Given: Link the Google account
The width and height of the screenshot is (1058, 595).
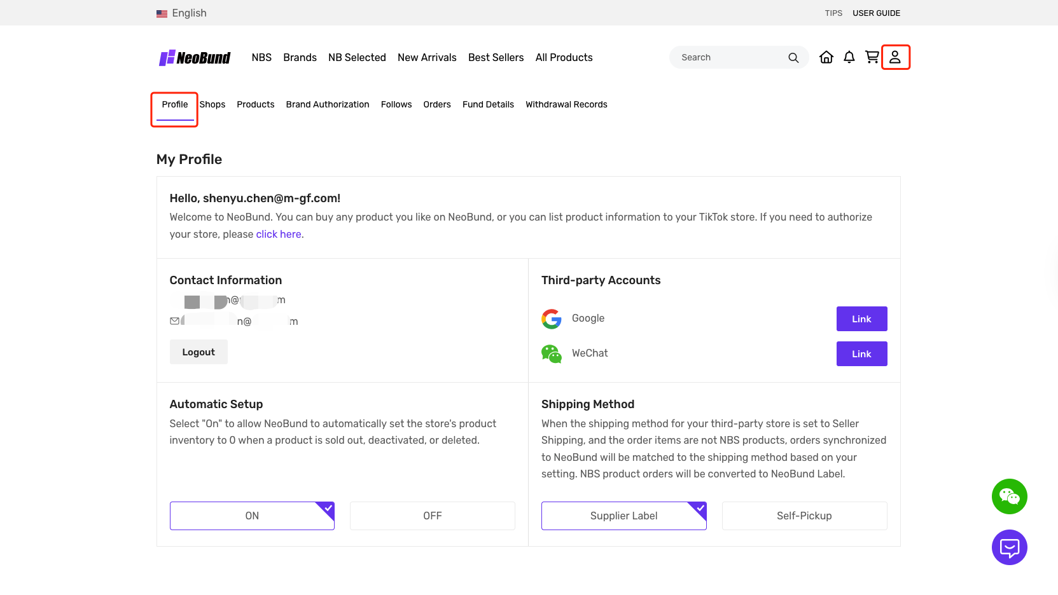Looking at the screenshot, I should click(861, 319).
